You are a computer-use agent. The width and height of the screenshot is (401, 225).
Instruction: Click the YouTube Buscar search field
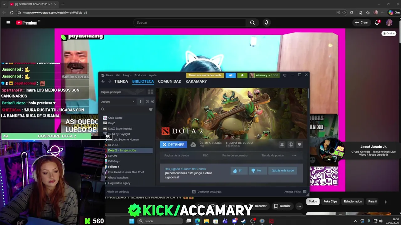(190, 22)
